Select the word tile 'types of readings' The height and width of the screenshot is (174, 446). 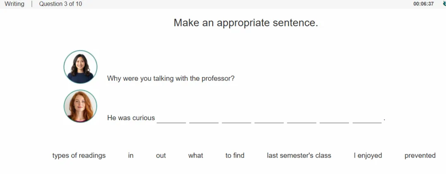[79, 155]
